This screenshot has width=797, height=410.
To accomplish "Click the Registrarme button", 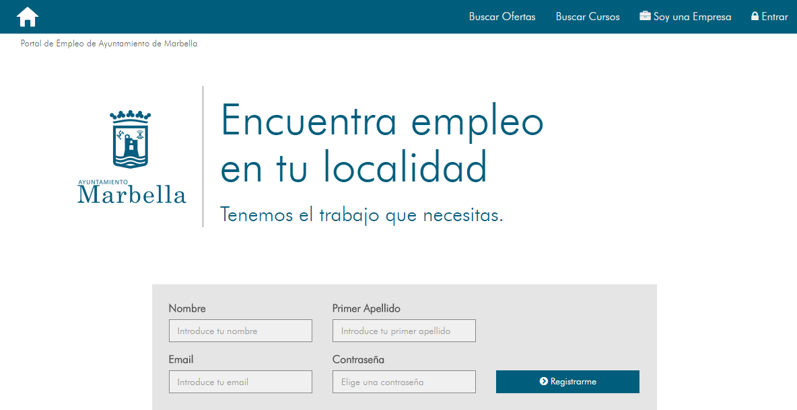I will click(567, 382).
